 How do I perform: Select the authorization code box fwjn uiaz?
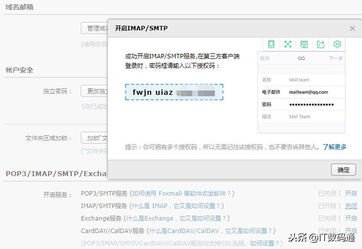coord(174,92)
